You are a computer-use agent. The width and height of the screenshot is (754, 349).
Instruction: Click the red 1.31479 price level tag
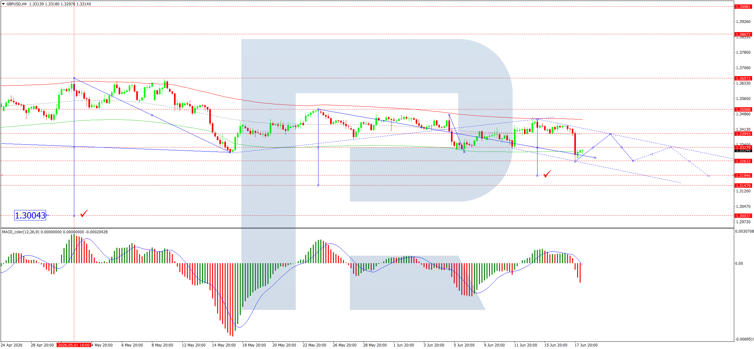point(743,186)
